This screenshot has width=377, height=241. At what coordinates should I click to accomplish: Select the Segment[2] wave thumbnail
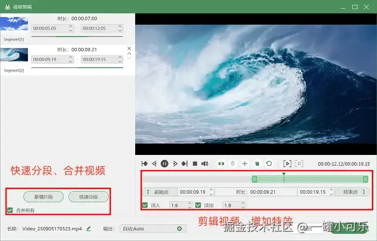coord(14,55)
